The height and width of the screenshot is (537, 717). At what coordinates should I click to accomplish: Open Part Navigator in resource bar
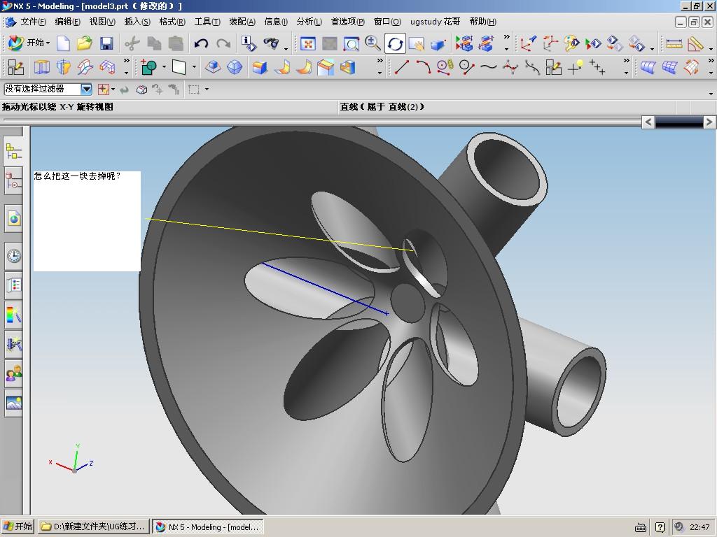pyautogui.click(x=14, y=181)
